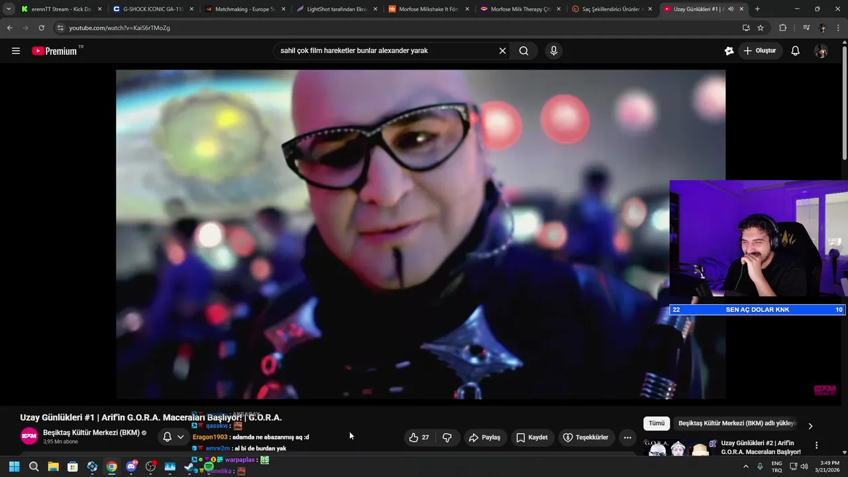
Task: Run search with the magnifier button
Action: pos(523,51)
